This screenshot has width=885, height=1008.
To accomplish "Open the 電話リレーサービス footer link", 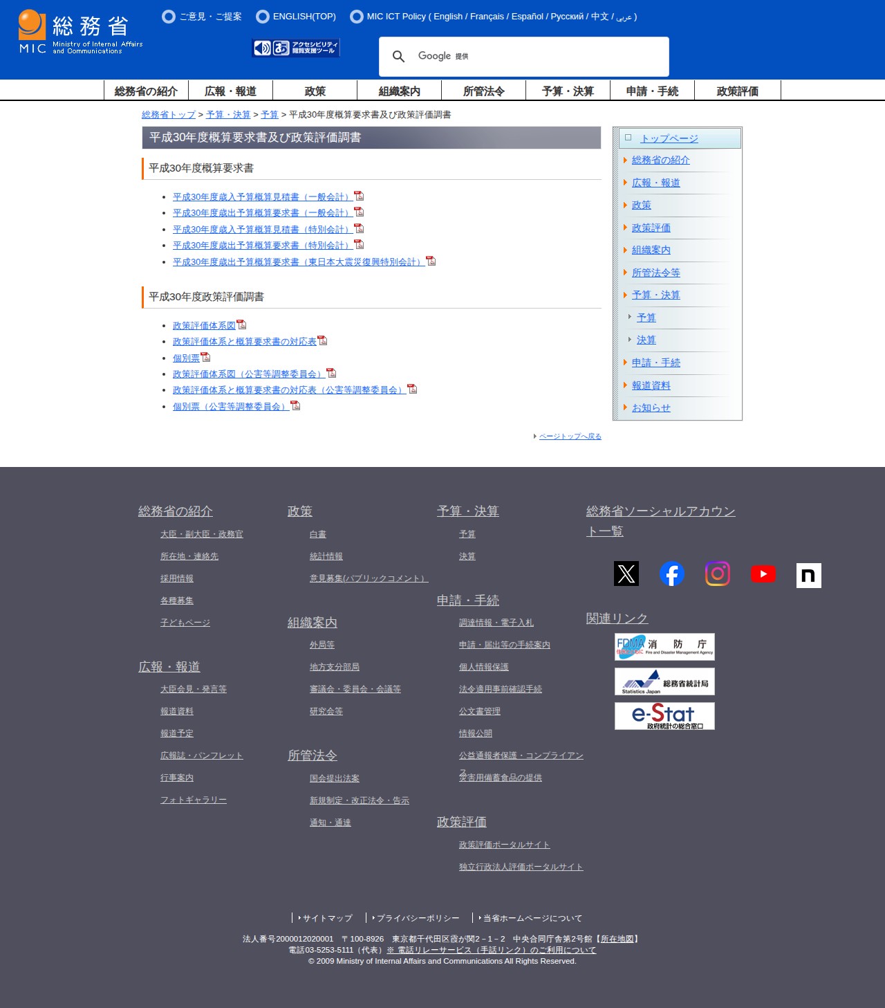I will pyautogui.click(x=492, y=950).
